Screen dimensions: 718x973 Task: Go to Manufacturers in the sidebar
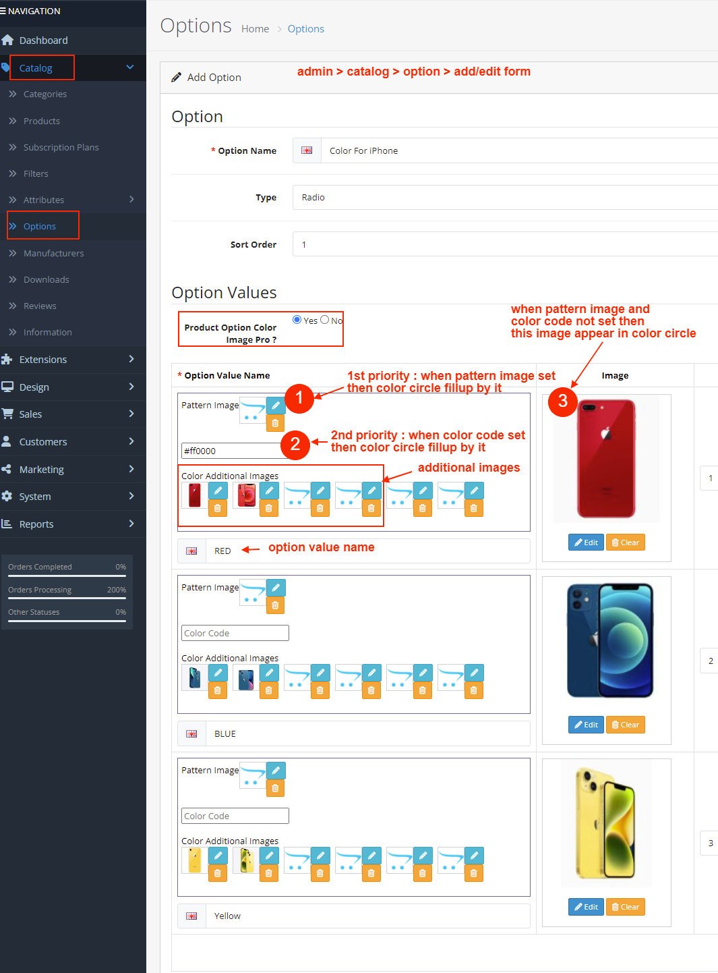(54, 253)
